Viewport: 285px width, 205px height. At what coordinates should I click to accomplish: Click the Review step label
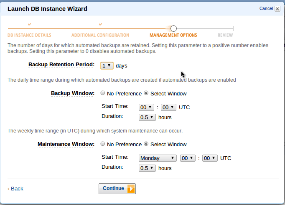point(225,35)
